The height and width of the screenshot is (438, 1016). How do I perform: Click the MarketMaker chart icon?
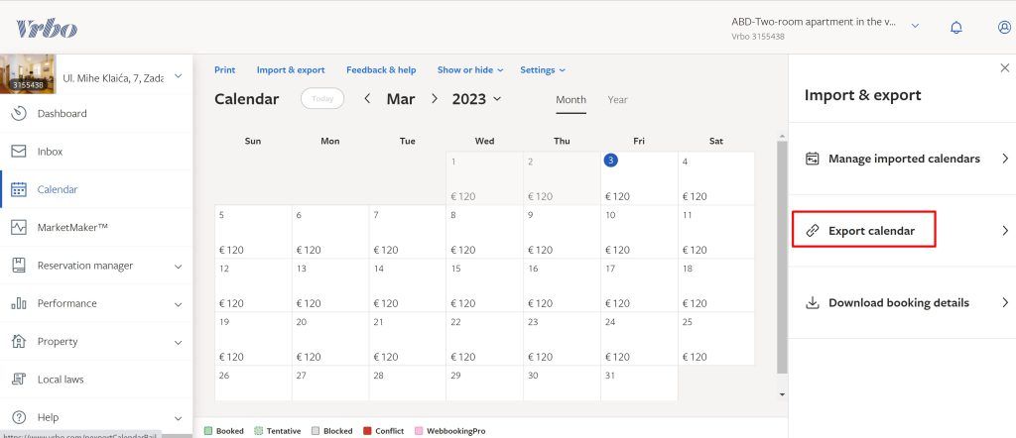pyautogui.click(x=19, y=227)
